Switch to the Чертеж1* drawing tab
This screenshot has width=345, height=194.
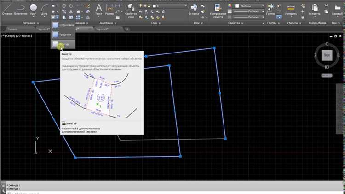pos(43,29)
